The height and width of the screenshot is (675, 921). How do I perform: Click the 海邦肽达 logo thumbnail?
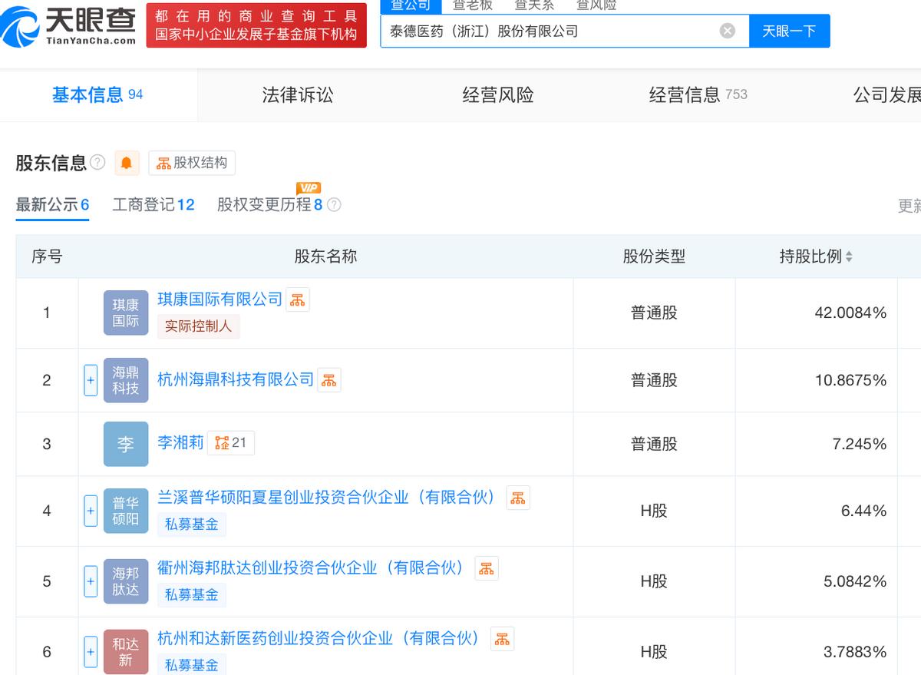(126, 581)
